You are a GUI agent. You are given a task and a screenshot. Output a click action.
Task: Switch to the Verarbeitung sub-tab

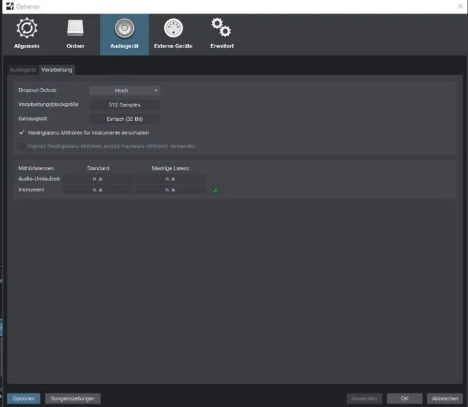[56, 70]
